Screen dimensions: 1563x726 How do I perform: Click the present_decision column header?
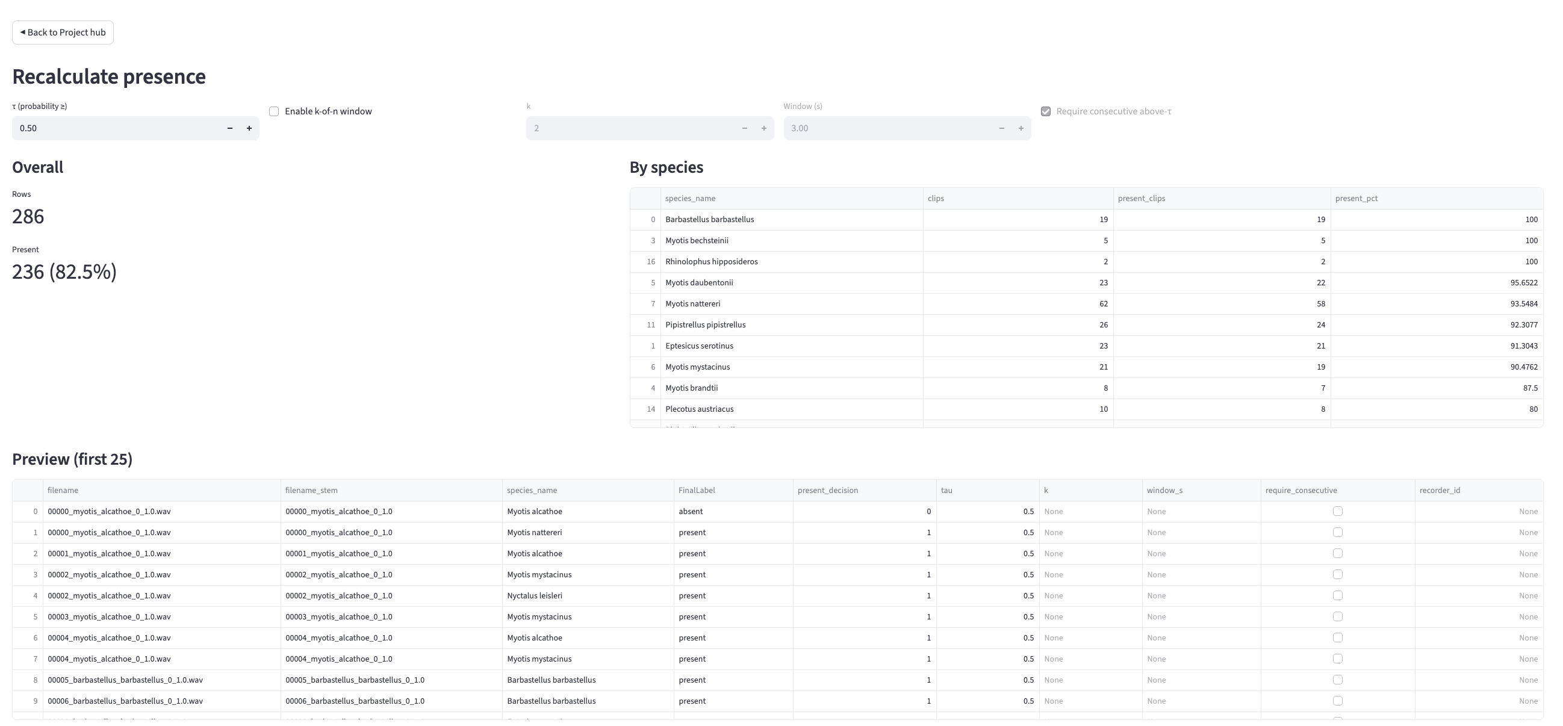click(828, 490)
